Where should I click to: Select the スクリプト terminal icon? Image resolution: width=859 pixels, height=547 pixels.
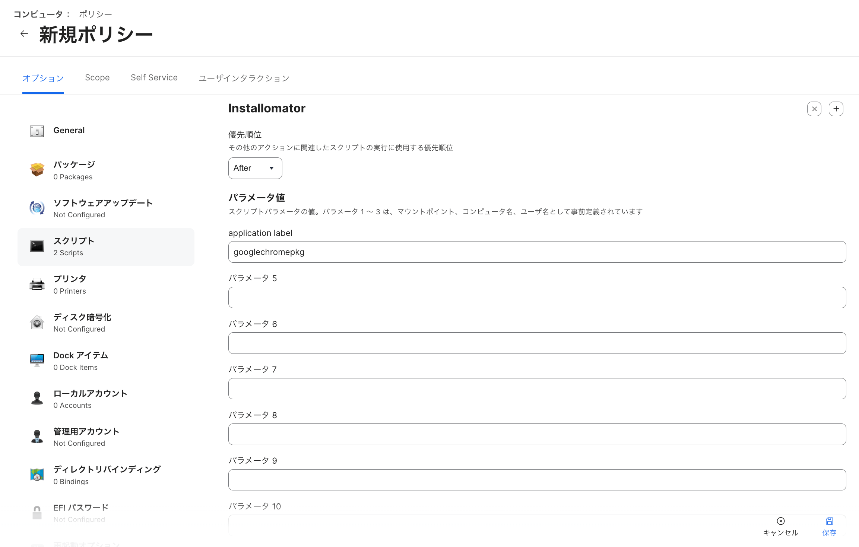[x=37, y=246]
